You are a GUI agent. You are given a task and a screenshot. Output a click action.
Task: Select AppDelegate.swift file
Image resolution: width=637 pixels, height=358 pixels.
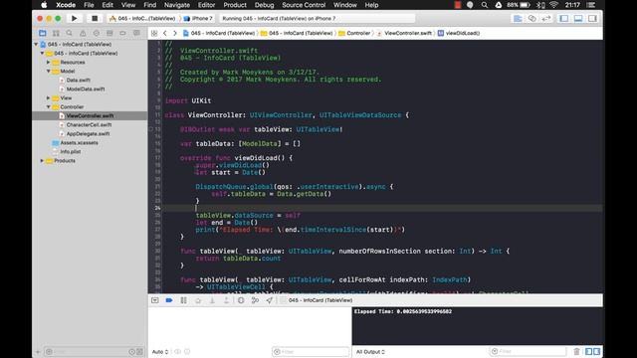(88, 133)
